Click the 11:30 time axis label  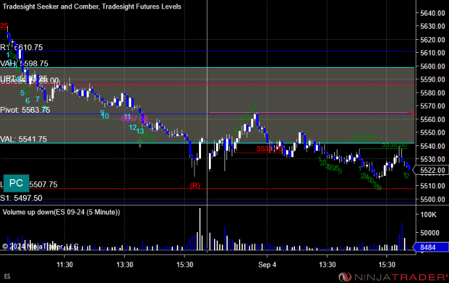coord(65,265)
